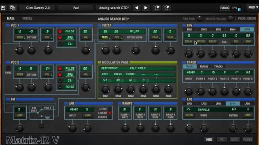Click the filter RES modulation button
This screenshot has width=259, height=145.
[117, 37]
